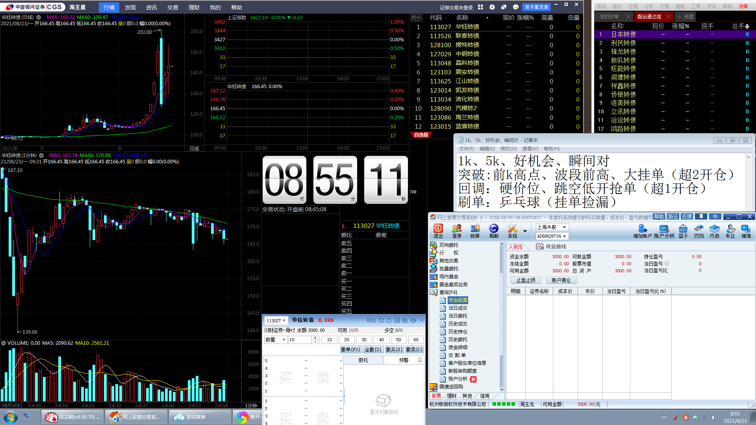Click the 系统 tools icon
The height and width of the screenshot is (425, 756).
[512, 231]
